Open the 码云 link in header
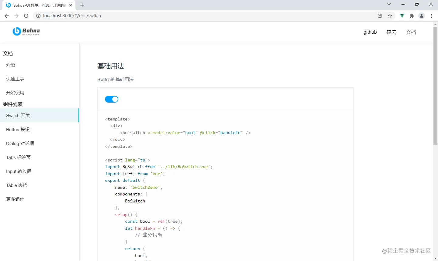The width and height of the screenshot is (438, 261). tap(391, 32)
